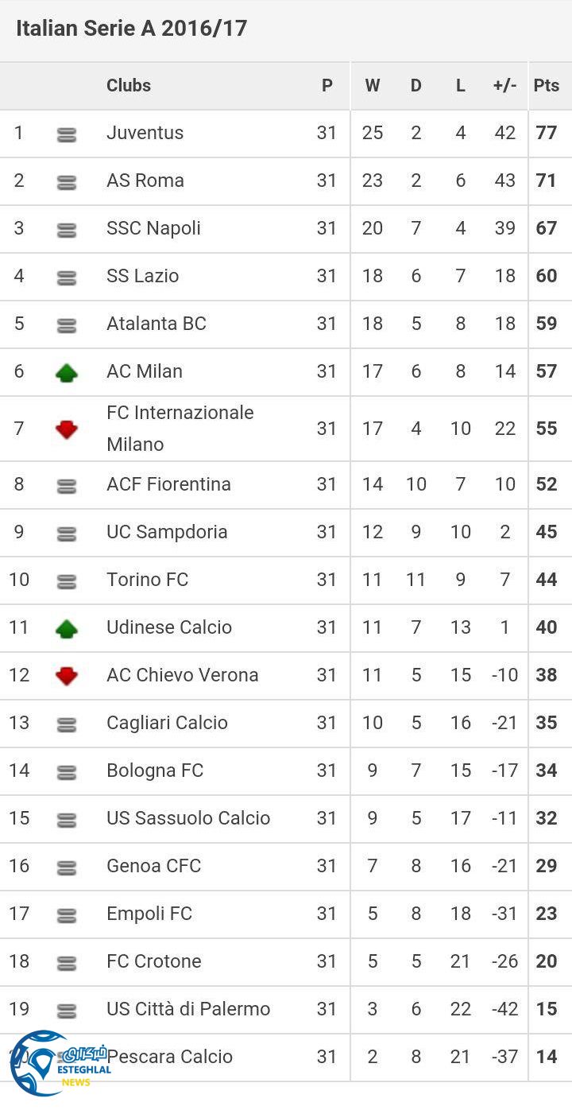The image size is (572, 1114).
Task: Open the SSC Napoli club link
Action: (x=153, y=228)
